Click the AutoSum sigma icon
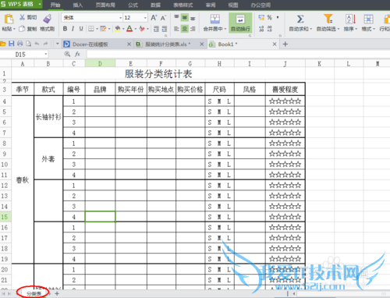 (300, 19)
